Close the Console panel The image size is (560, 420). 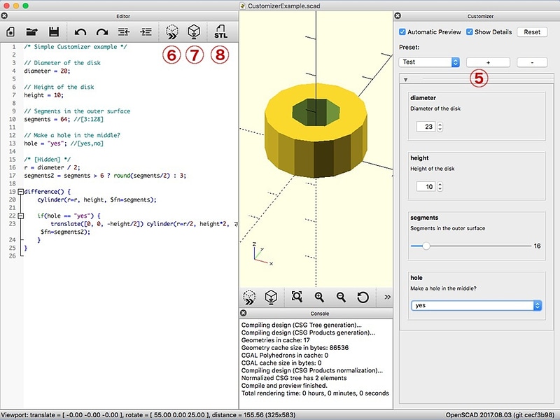pyautogui.click(x=243, y=313)
